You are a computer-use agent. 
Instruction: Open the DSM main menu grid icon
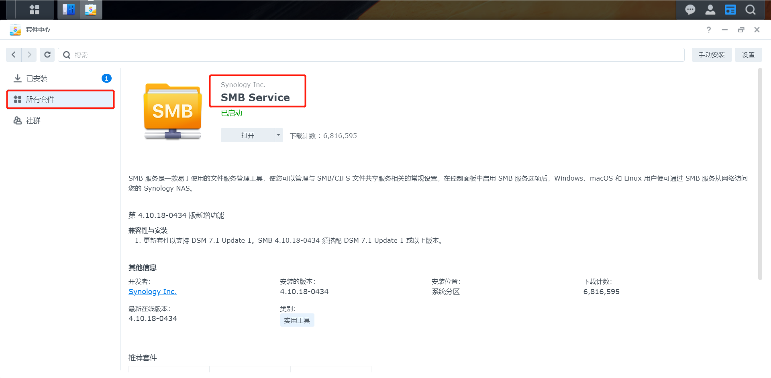(x=35, y=10)
